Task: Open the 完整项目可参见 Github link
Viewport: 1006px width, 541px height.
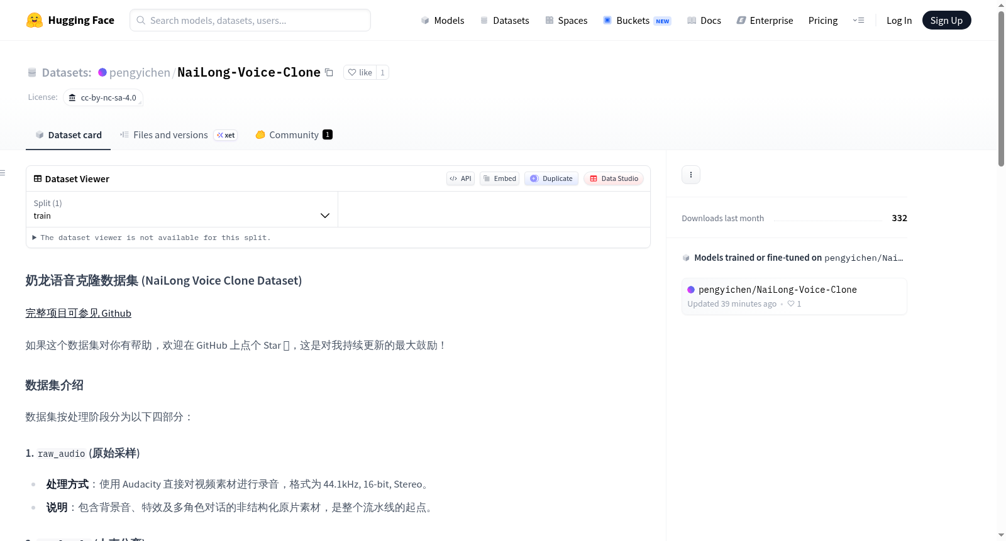Action: [x=79, y=313]
